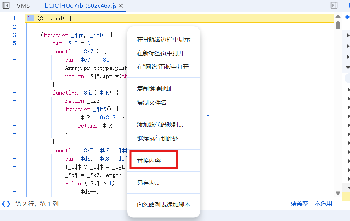Select the bCJOlHUq7rbP.602c467.js tab

click(80, 6)
